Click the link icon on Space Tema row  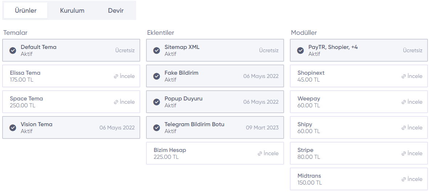(x=116, y=102)
